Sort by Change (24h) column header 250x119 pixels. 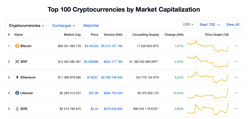pos(174,35)
